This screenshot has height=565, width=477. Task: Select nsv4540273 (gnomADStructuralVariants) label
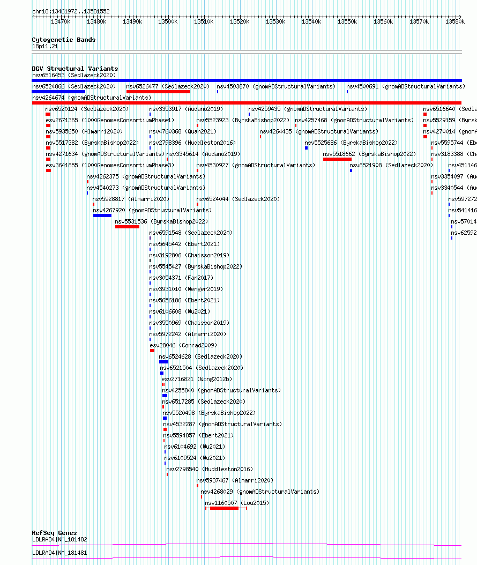pyautogui.click(x=146, y=188)
